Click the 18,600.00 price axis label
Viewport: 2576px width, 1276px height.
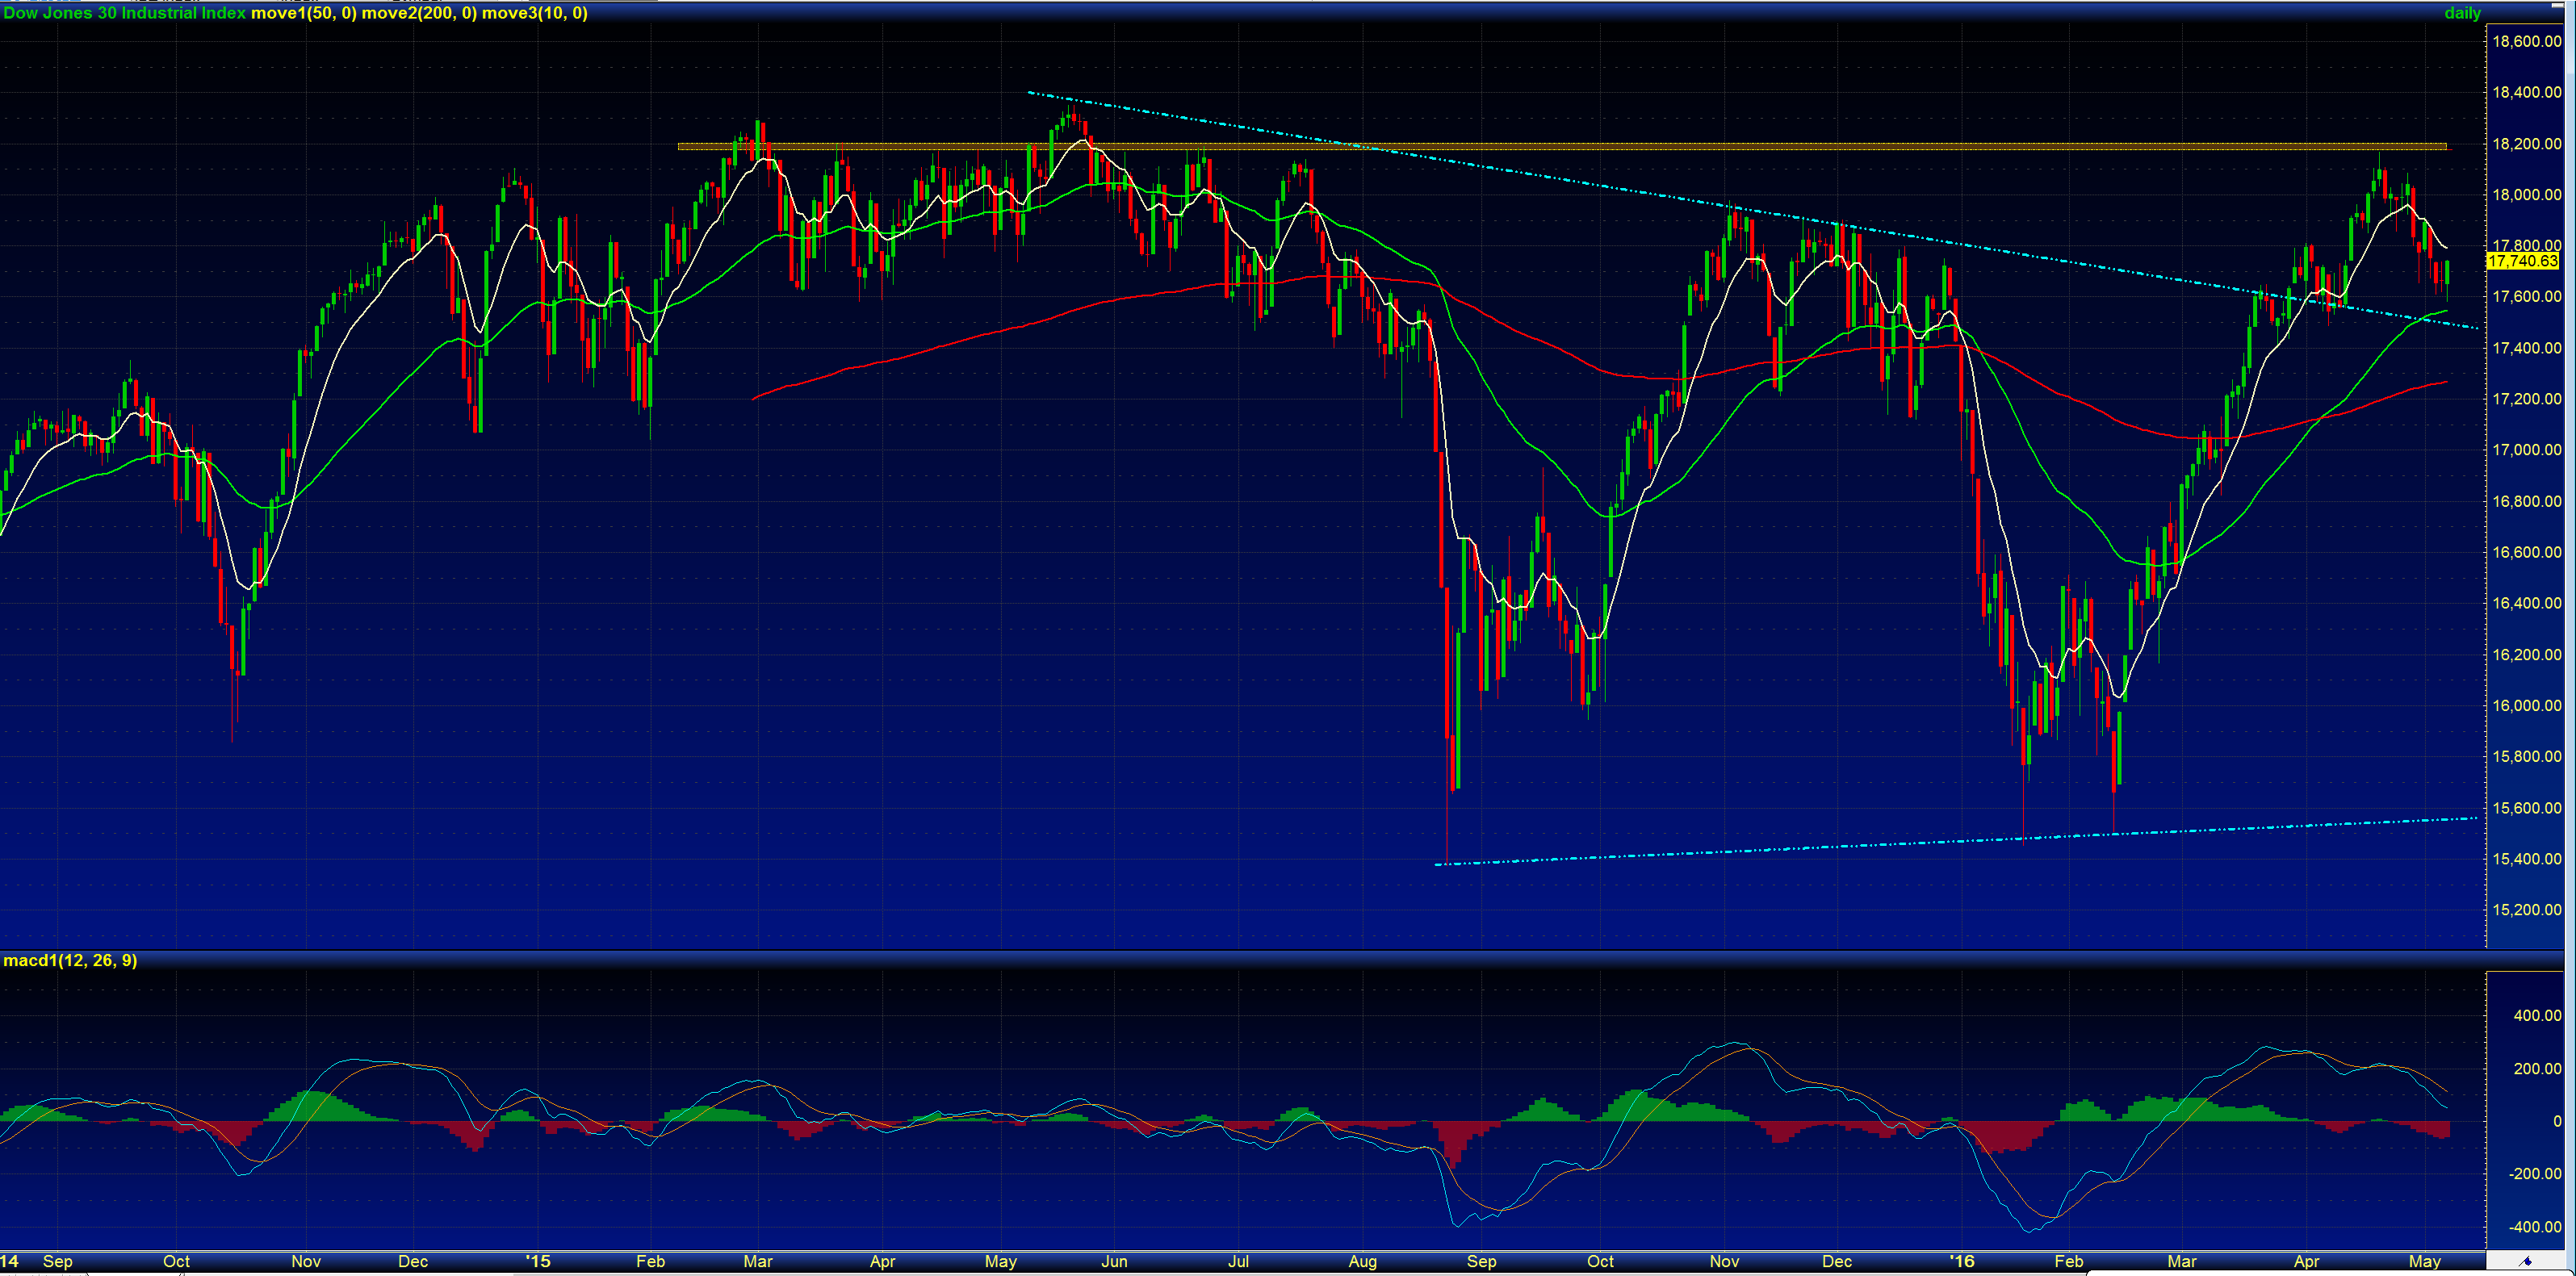(2526, 41)
